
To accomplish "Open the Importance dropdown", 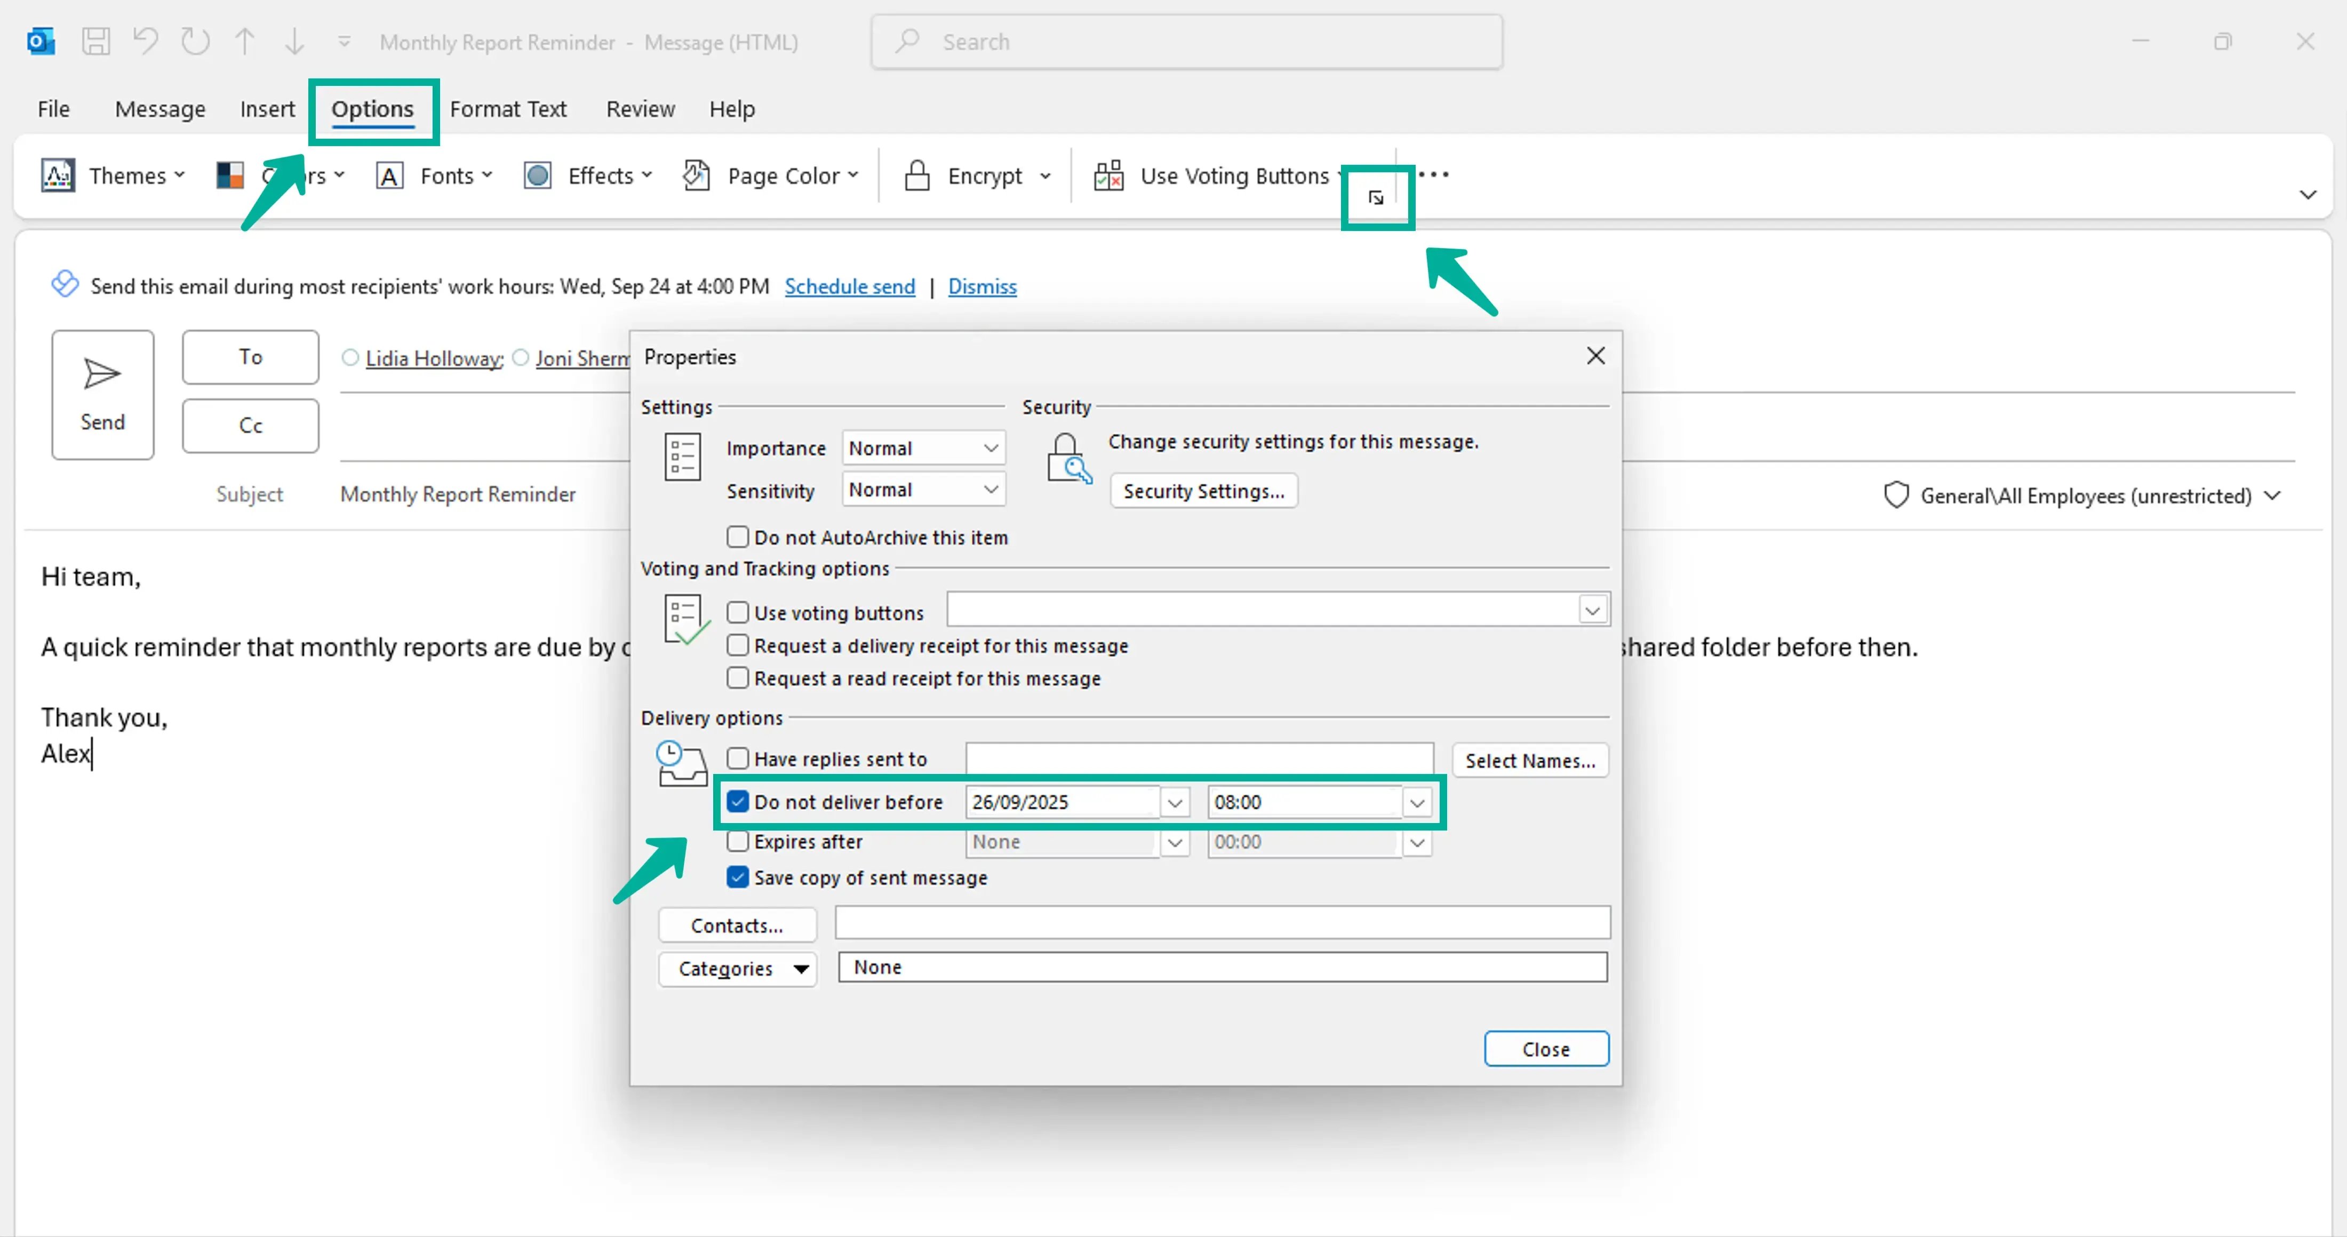I will [x=923, y=448].
